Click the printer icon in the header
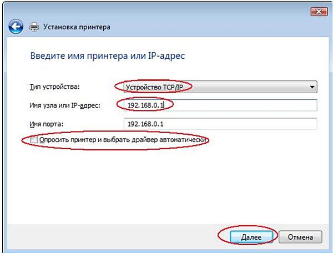Screen dimensions: 333x253 point(34,27)
